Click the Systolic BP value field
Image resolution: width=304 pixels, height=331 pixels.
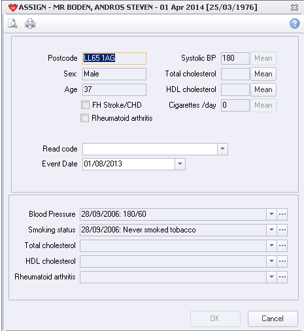(235, 58)
